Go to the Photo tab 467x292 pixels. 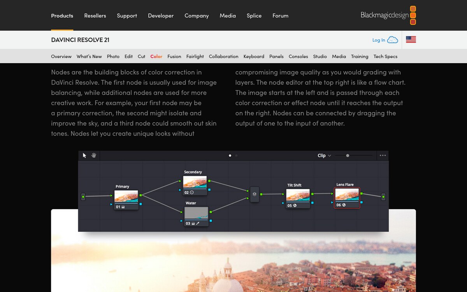click(x=113, y=56)
